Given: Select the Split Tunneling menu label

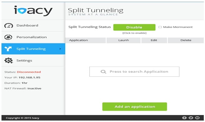Looking at the screenshot, I should tap(31, 49).
